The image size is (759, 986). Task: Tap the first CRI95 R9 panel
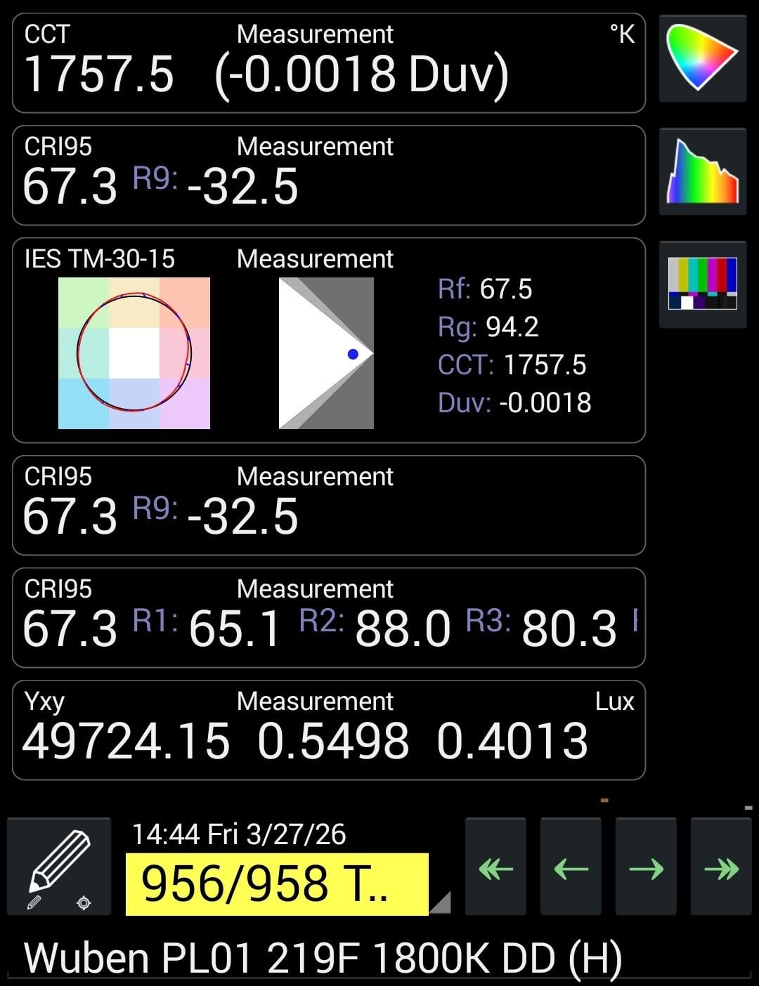click(328, 175)
